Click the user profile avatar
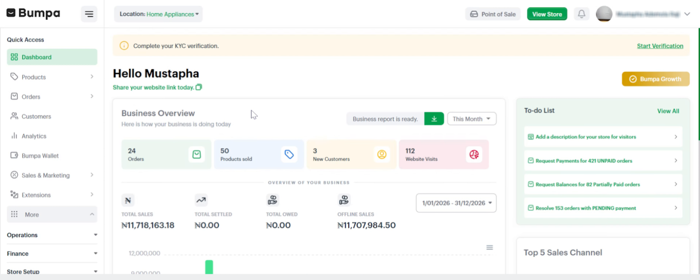 coord(604,14)
